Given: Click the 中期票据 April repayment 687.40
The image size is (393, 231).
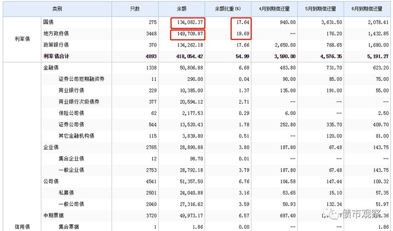Looking at the screenshot, I should pyautogui.click(x=287, y=216).
